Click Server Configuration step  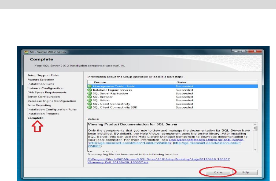tap(44, 97)
